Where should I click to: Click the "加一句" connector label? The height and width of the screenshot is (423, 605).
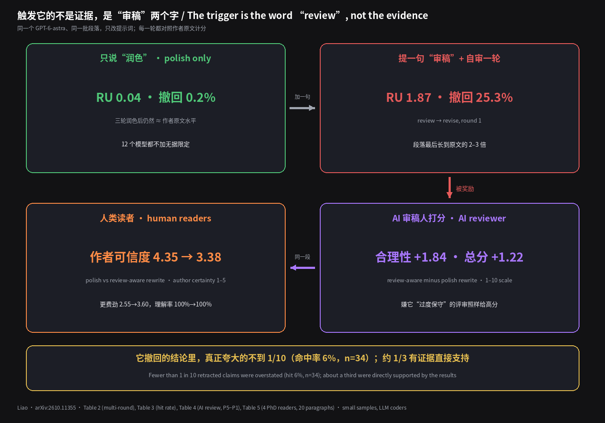[x=302, y=97]
